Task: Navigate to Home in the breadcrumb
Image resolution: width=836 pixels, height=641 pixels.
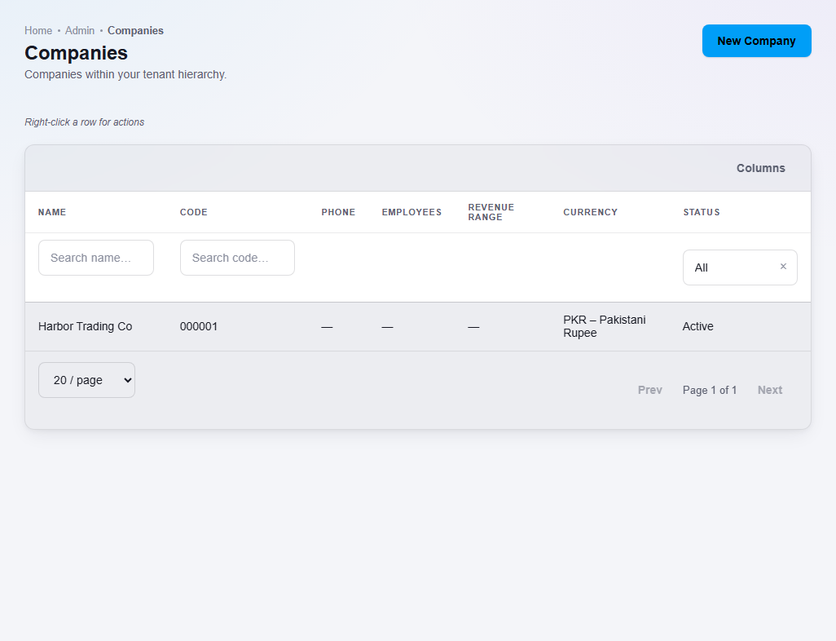Action: point(38,30)
